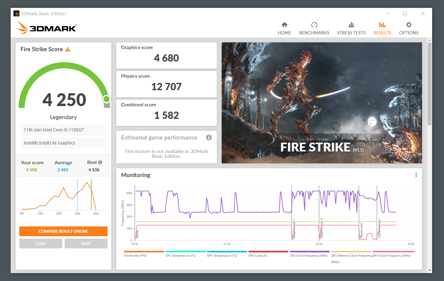Image resolution: width=444 pixels, height=281 pixels.
Task: Click the Combined test marker on chart
Action: [379, 228]
